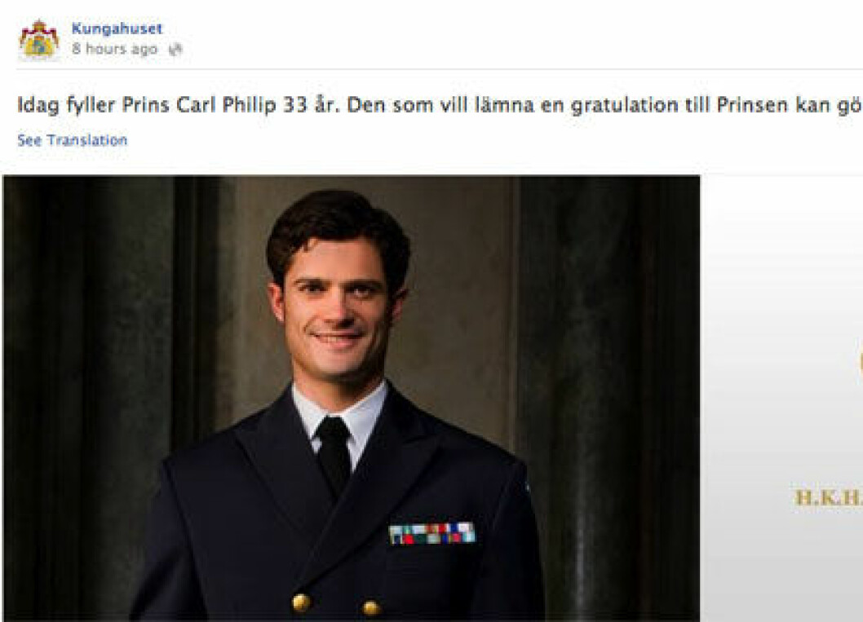Open the Kungahuset royal crest avatar
The width and height of the screenshot is (863, 622).
pos(38,38)
